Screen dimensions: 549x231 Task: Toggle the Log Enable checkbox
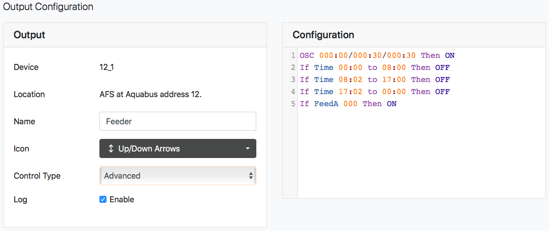click(x=103, y=200)
